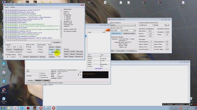Click the Mode filter input field

coord(33,73)
